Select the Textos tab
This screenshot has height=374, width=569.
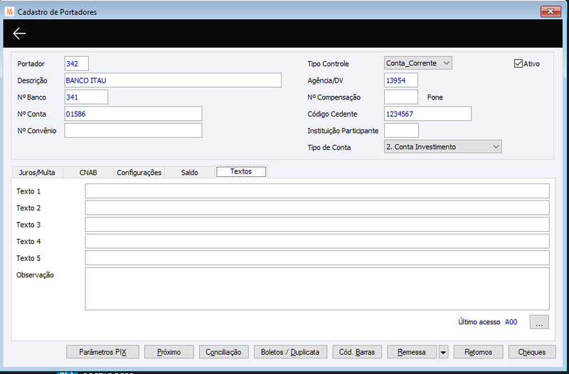(241, 171)
